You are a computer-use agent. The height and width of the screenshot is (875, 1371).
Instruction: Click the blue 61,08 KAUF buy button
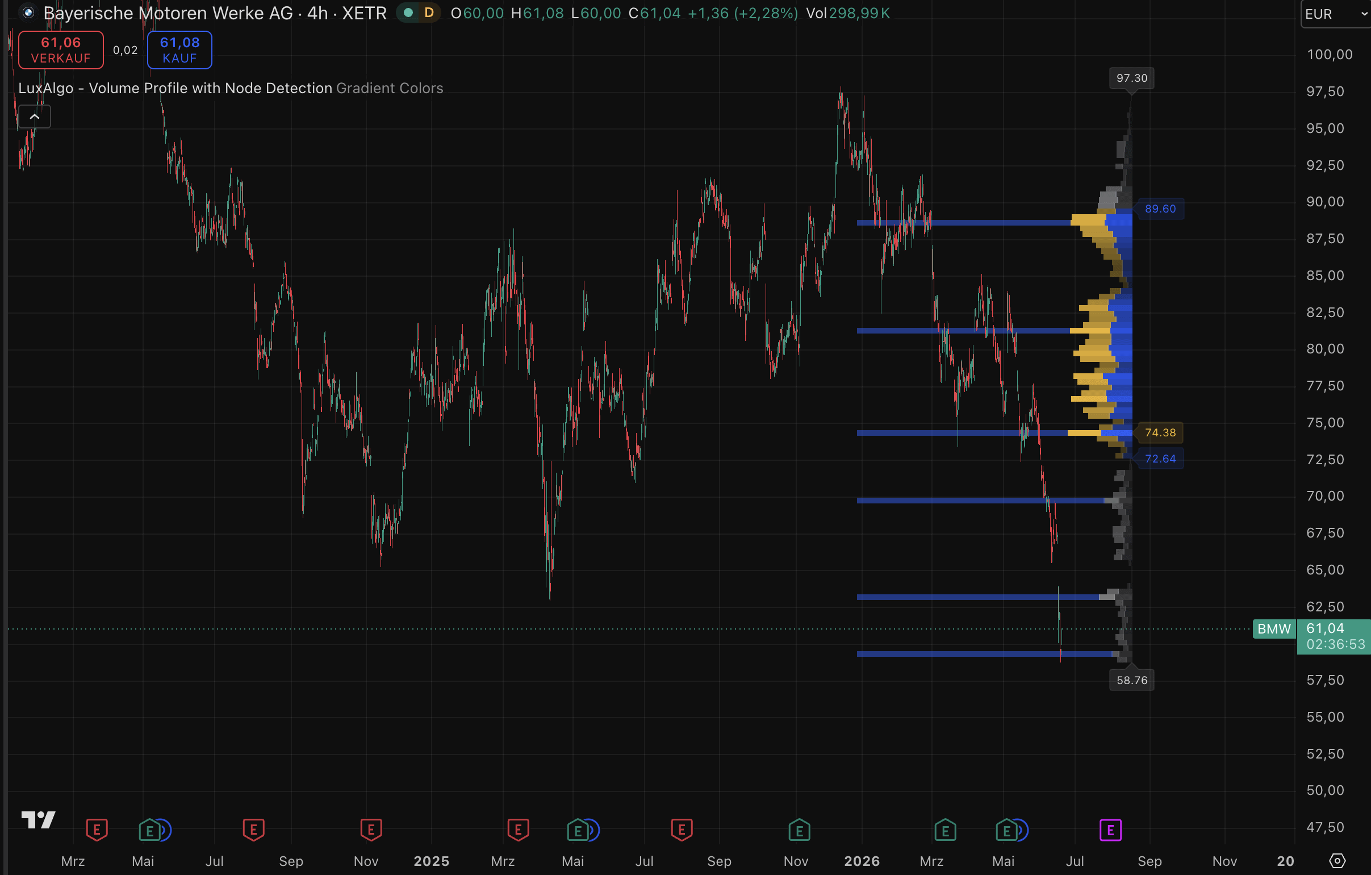click(x=180, y=50)
